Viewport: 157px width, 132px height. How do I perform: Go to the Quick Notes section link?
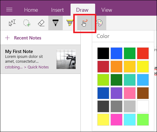coord(38,67)
